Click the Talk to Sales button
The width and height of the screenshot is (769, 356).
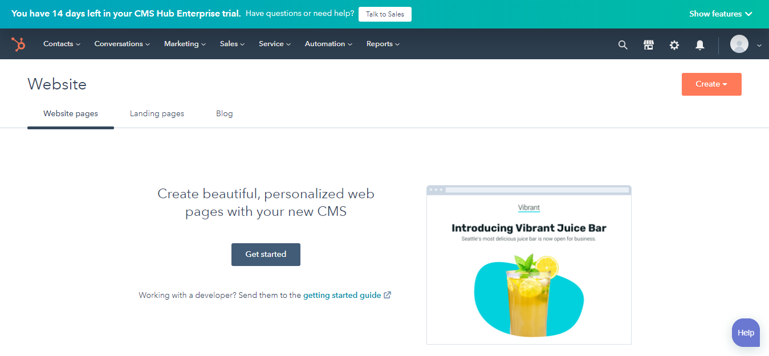tap(385, 14)
